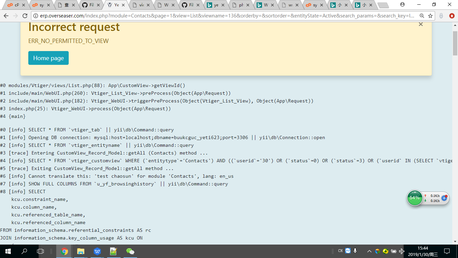Click 'JOIN information_schema.key_column_usage AS kcu ON' line
This screenshot has width=458, height=258.
point(71,238)
